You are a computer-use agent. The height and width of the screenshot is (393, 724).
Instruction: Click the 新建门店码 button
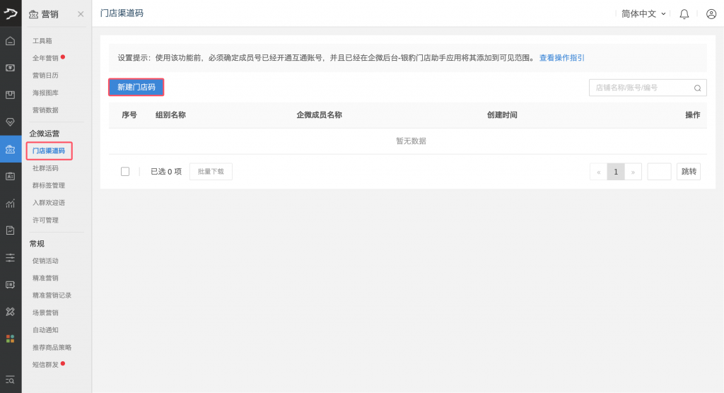coord(136,87)
